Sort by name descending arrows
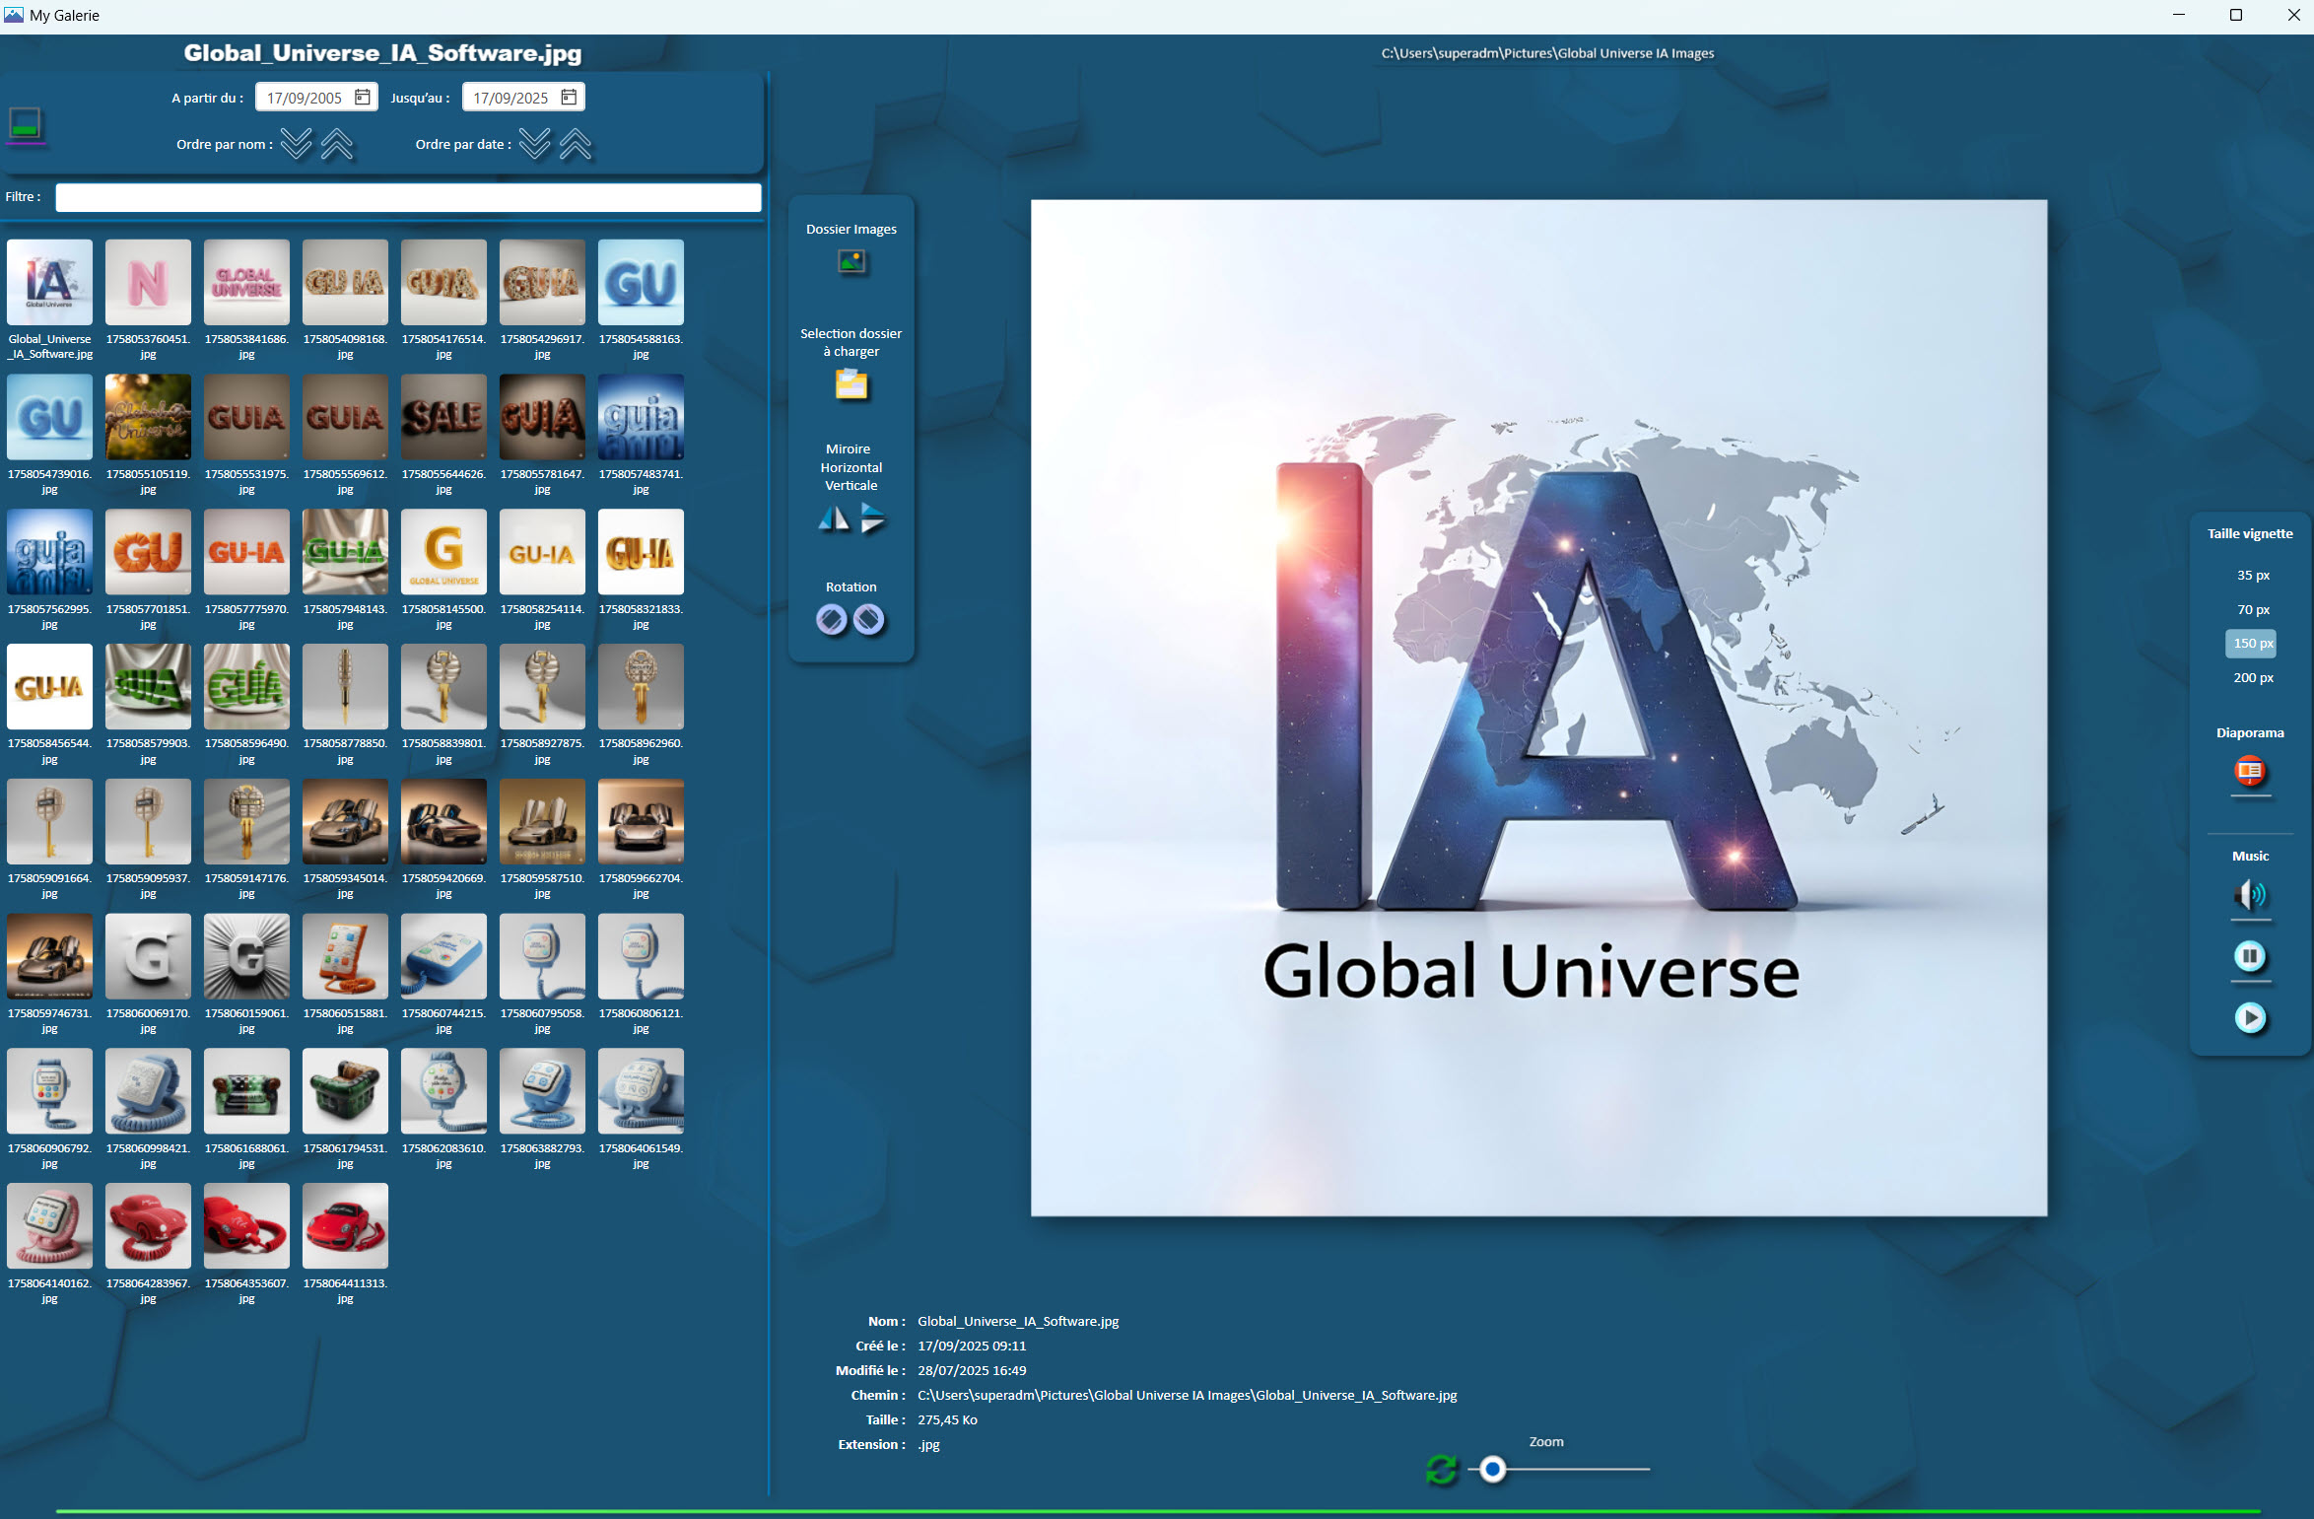The width and height of the screenshot is (2314, 1519). click(296, 144)
